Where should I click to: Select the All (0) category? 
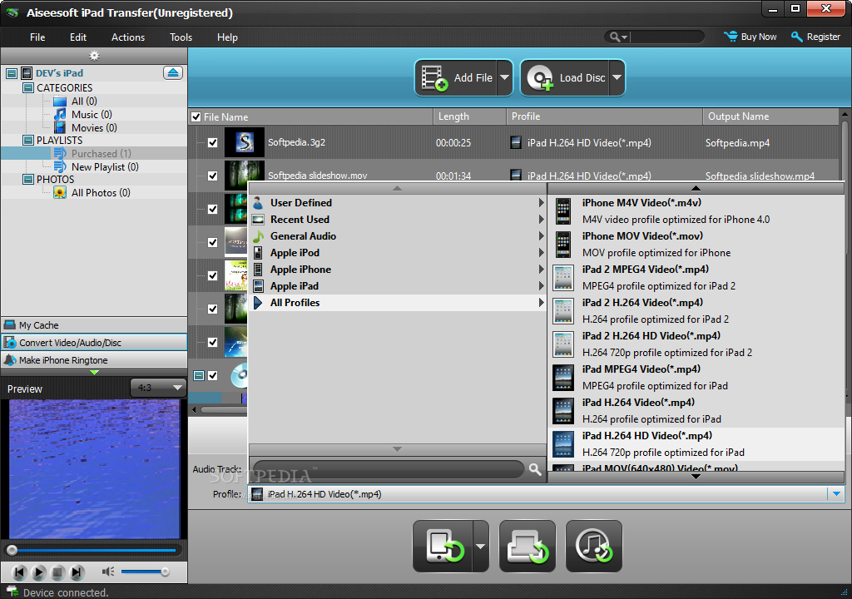(84, 101)
